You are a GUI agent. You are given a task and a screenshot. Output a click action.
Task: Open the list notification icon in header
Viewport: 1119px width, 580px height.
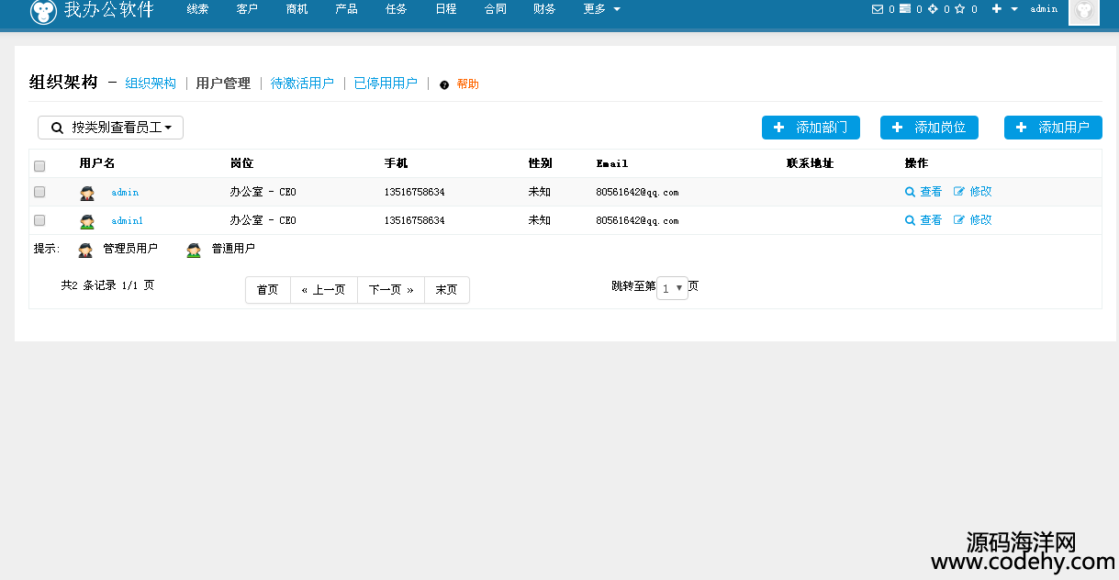905,9
